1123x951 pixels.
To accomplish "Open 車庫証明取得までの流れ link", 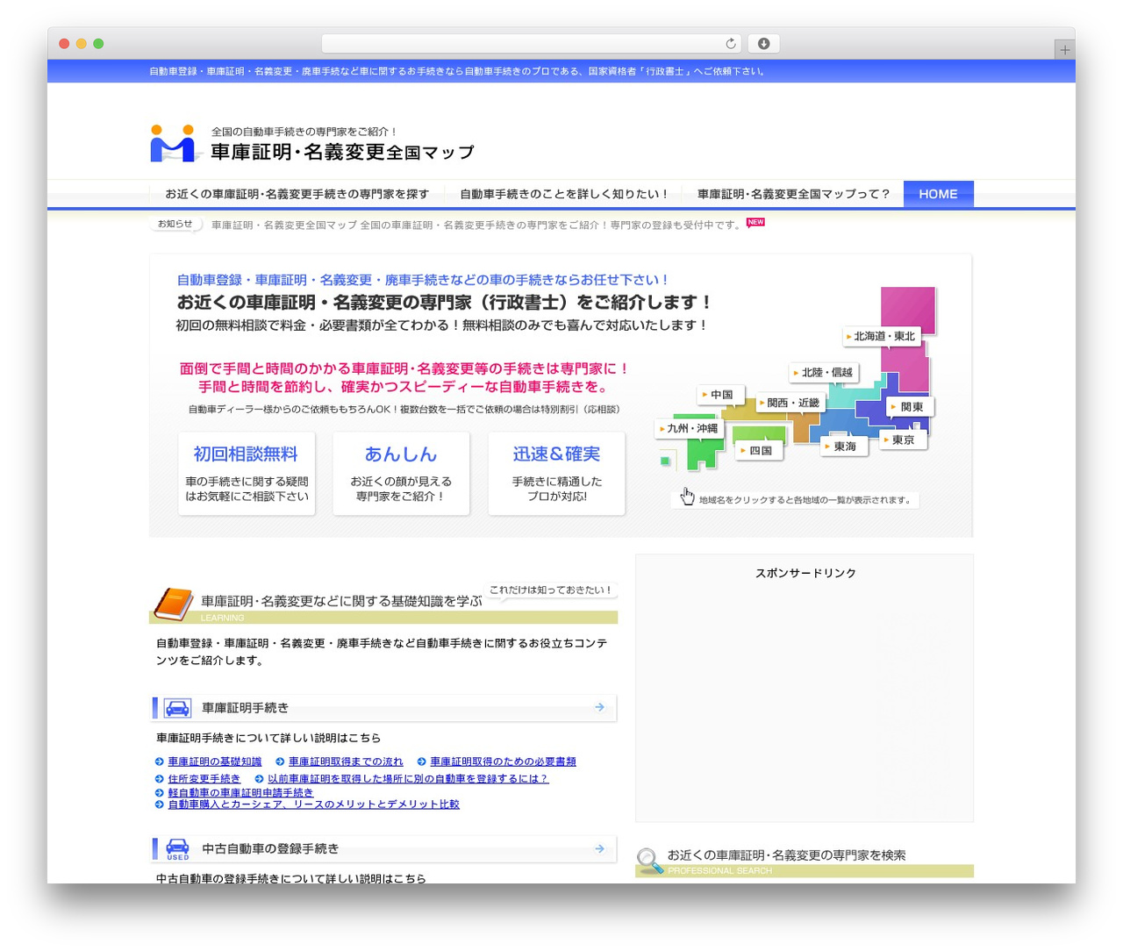I will (x=346, y=762).
